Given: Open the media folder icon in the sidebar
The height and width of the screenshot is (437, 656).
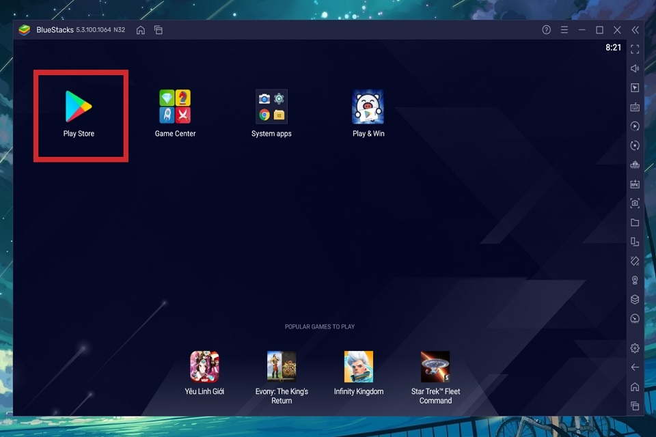Looking at the screenshot, I should [x=635, y=223].
